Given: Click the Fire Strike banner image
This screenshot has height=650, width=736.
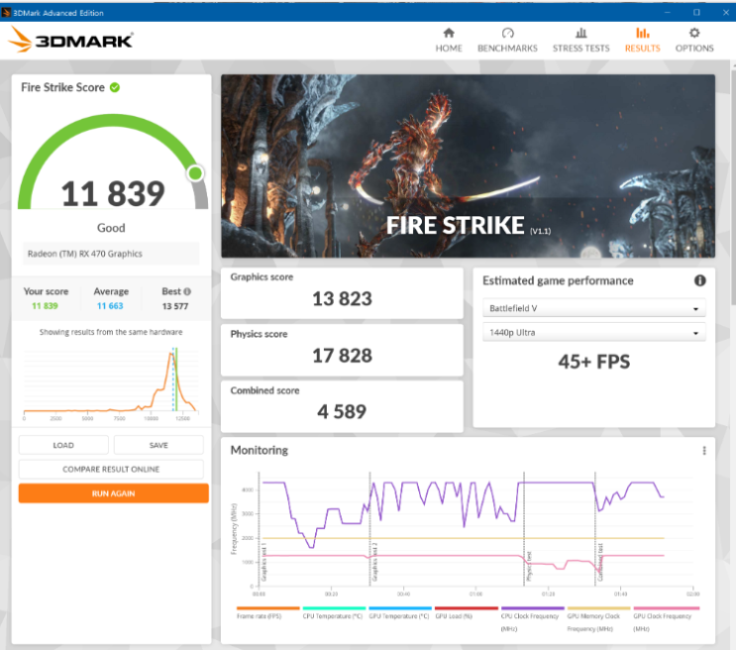Looking at the screenshot, I should coord(468,165).
